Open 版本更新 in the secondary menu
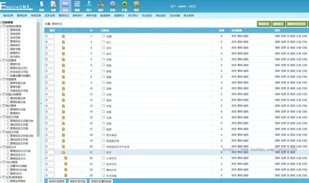 coord(189,15)
